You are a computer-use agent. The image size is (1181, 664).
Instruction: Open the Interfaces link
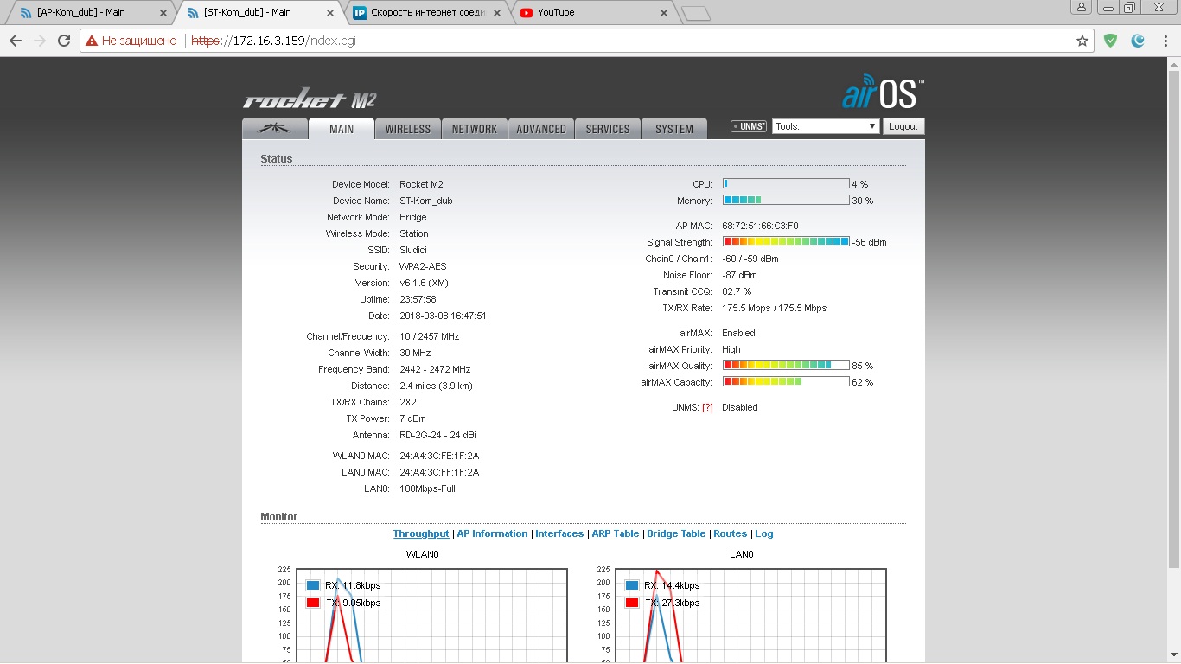click(x=559, y=533)
